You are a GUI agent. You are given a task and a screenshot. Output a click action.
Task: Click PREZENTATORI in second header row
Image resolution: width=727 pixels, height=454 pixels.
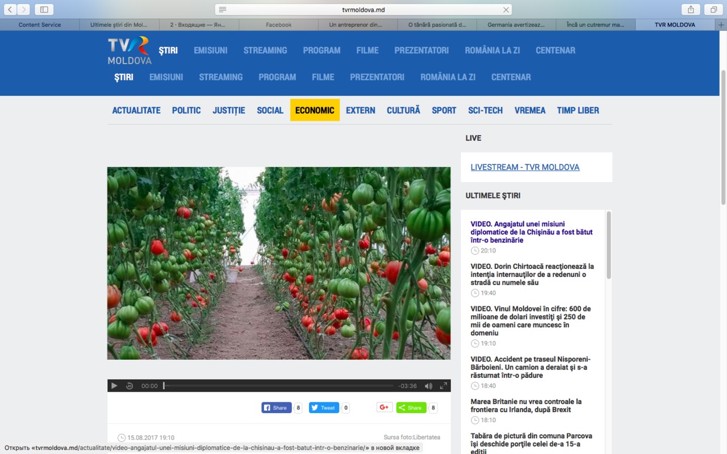[x=377, y=77]
